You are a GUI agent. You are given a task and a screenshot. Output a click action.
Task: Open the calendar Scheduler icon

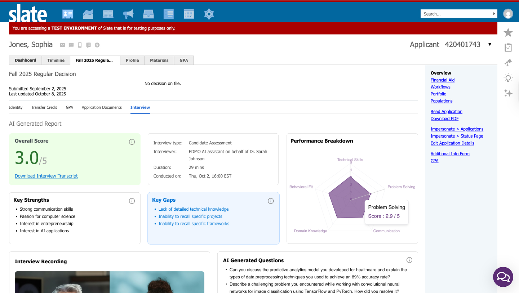188,14
